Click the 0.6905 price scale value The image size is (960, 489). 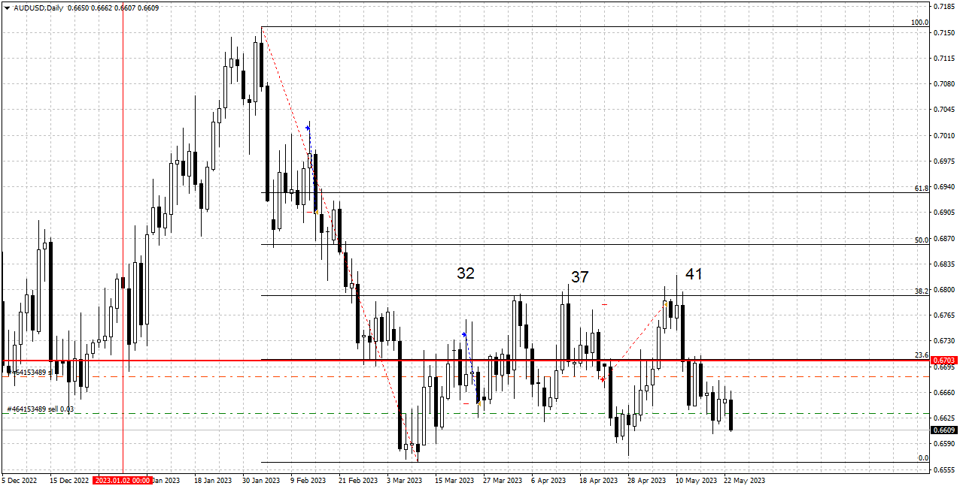[944, 213]
